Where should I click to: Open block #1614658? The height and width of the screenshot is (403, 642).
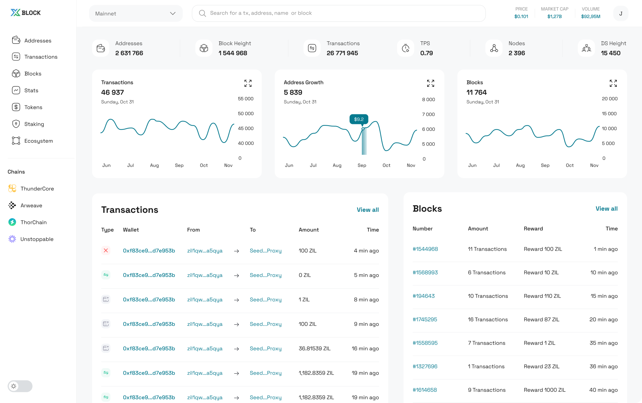(x=425, y=390)
